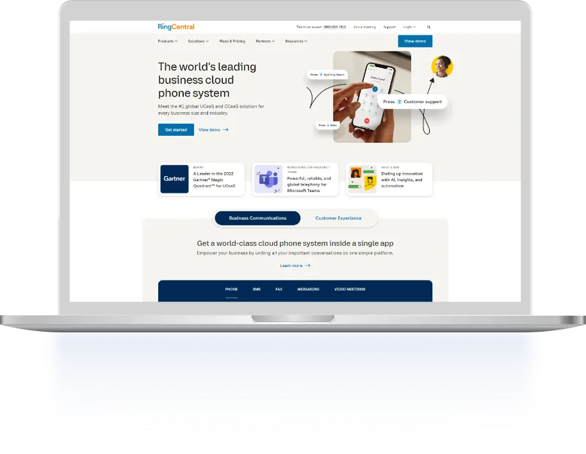Open the Support link
The image size is (586, 454).
point(389,27)
